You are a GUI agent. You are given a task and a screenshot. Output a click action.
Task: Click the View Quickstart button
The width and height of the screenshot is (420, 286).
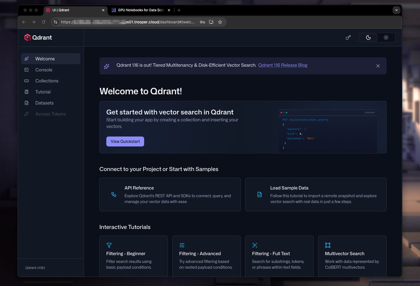(125, 141)
